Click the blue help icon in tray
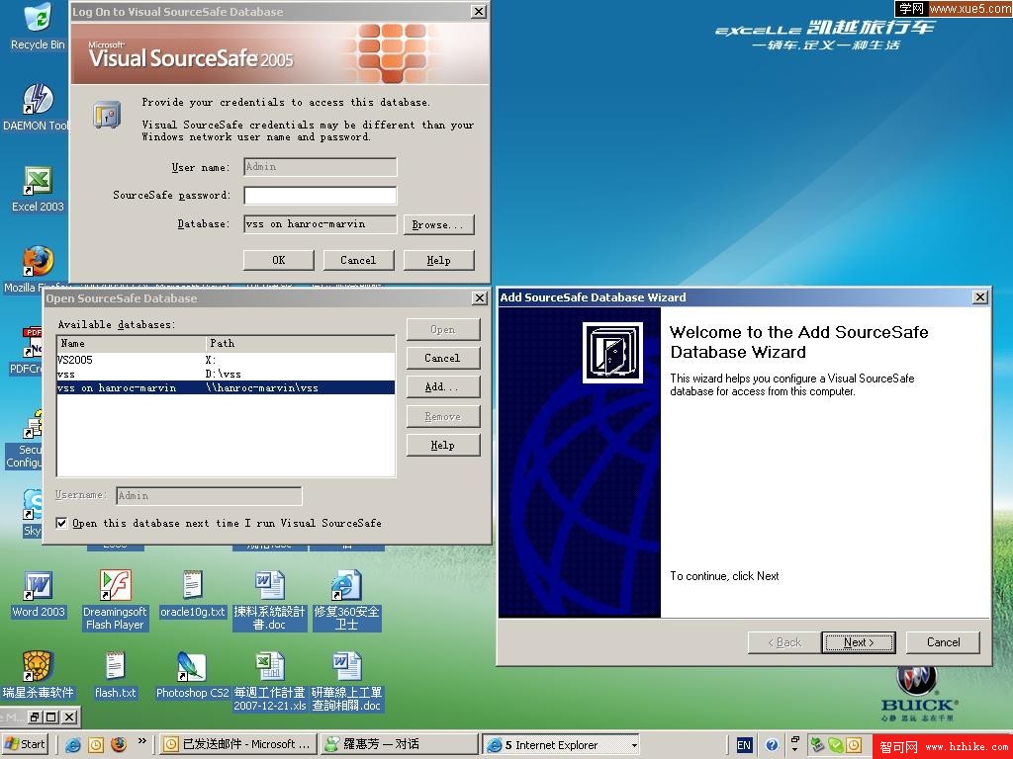1013x759 pixels. point(772,745)
